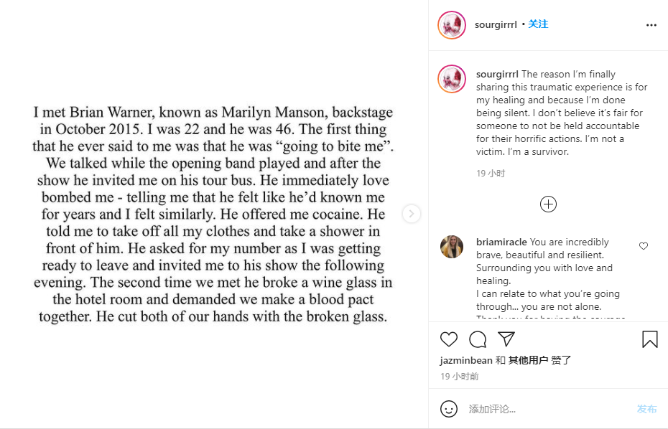668x429 pixels.
Task: Open sourgirrrl profile picture in header
Action: click(452, 25)
